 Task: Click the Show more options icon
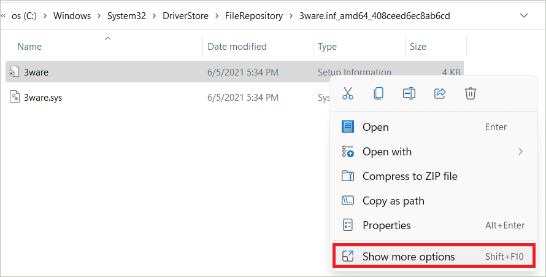(348, 257)
